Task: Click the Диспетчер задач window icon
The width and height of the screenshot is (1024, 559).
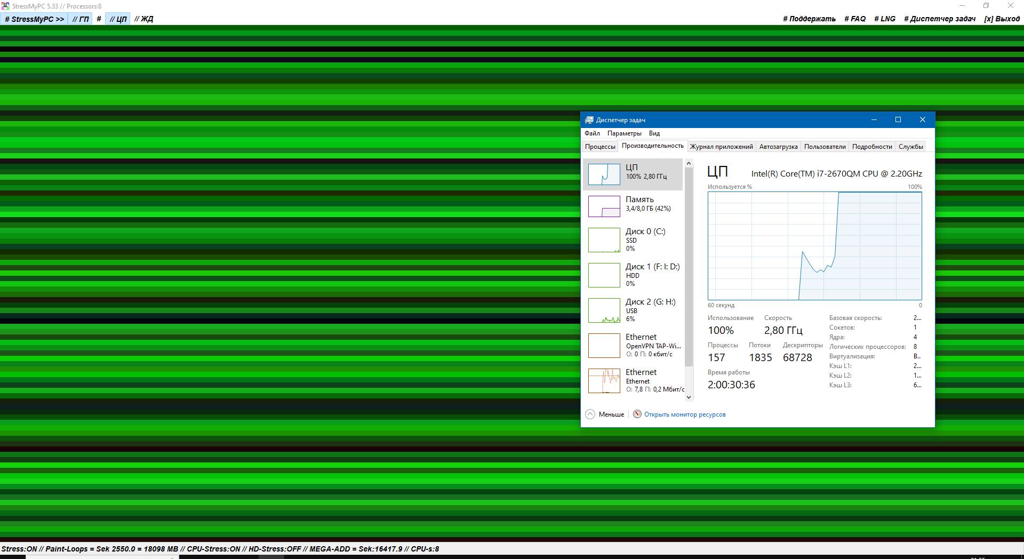Action: [589, 120]
